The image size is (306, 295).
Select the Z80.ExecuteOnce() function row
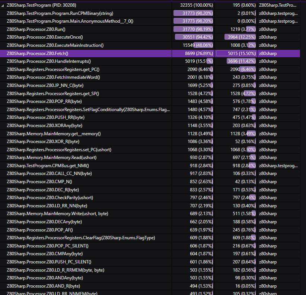[150, 37]
